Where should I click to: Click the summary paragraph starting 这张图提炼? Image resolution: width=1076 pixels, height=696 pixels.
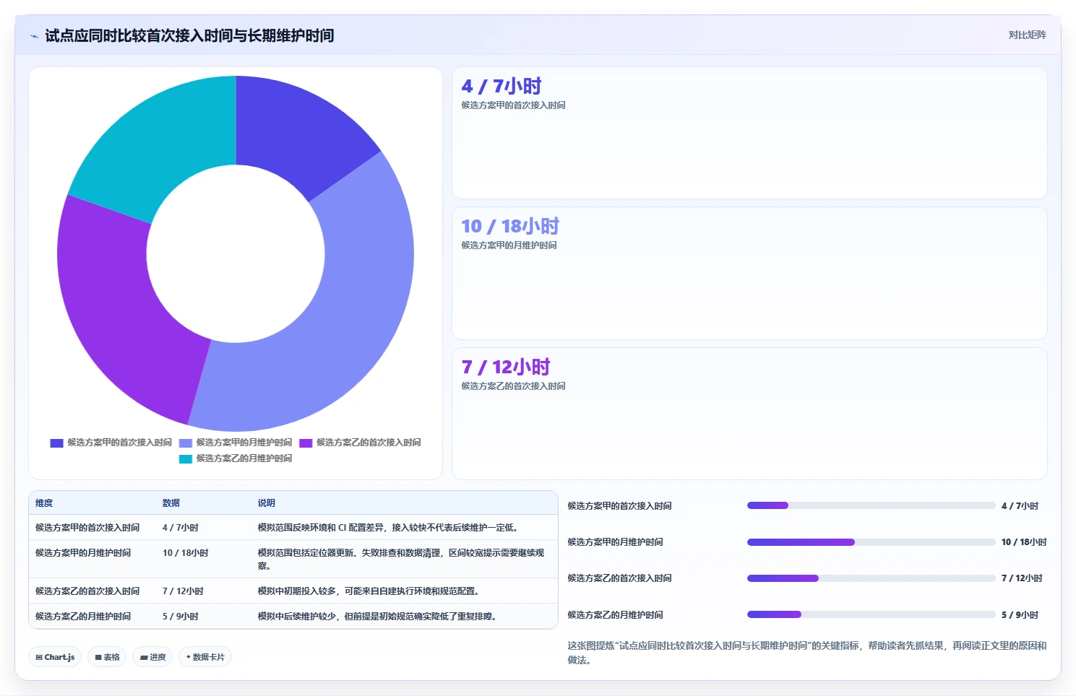pyautogui.click(x=806, y=653)
